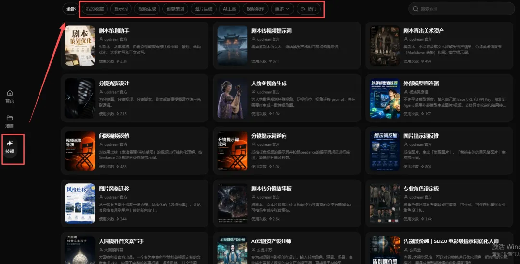The width and height of the screenshot is (520, 264).
Task: Click author 大圆镜科普 name
Action: point(114,250)
